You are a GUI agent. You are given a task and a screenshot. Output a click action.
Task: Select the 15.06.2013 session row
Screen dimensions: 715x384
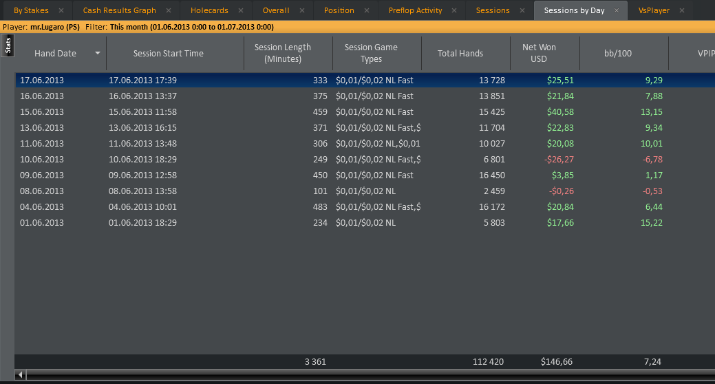(x=275, y=112)
